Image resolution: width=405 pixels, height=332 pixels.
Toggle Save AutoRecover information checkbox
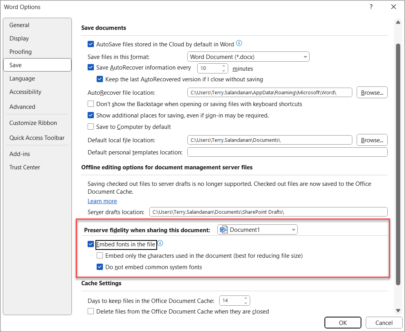[91, 68]
